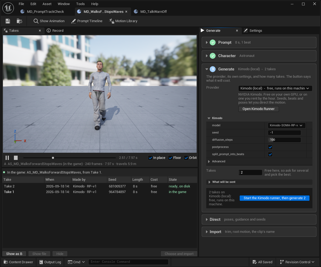Click the seed input field

coord(284,133)
